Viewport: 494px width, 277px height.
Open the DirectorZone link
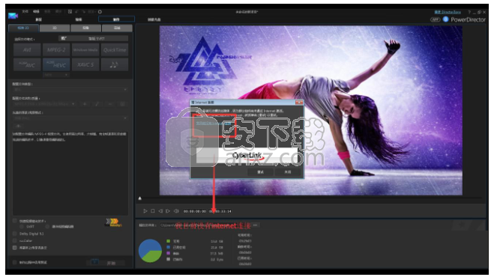(x=448, y=12)
